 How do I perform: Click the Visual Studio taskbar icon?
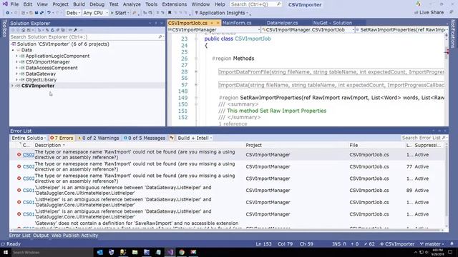pos(170,252)
